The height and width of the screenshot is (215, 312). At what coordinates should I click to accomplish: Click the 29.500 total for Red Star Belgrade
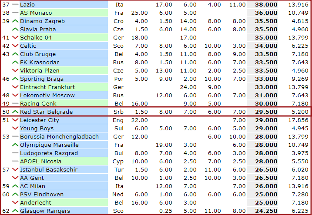pos(266,112)
